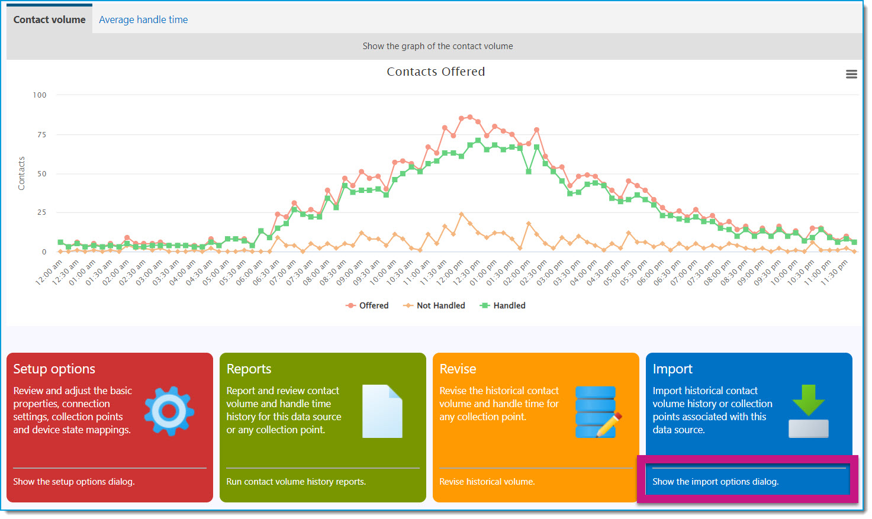Screen dimensions: 872x519
Task: Open 'Run contact volume history reports.' link
Action: tap(296, 482)
